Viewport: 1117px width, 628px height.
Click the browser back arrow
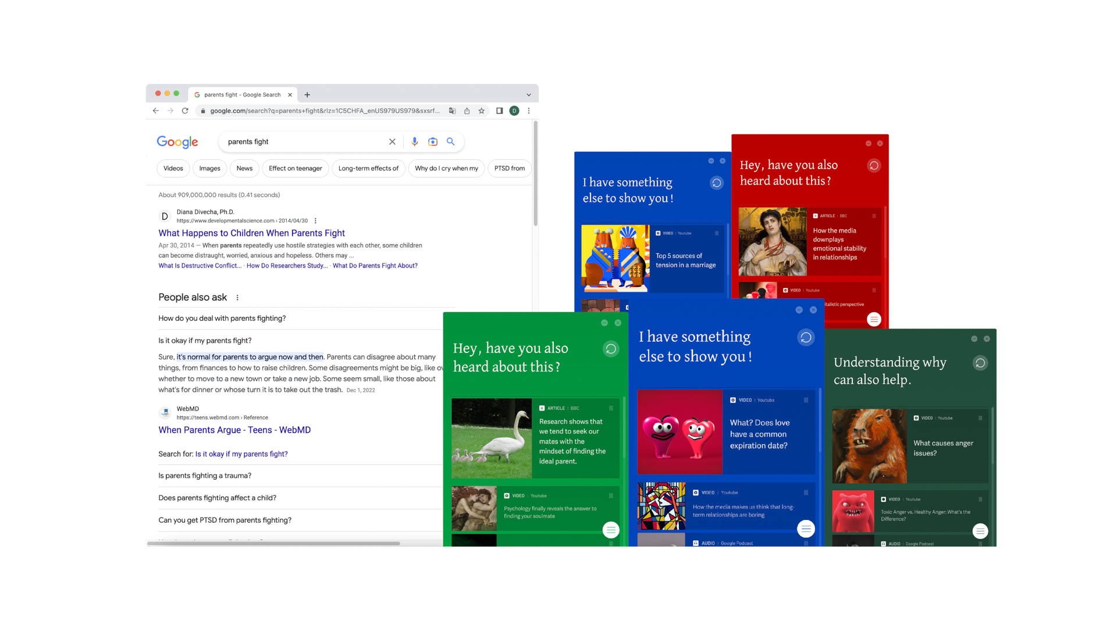tap(155, 110)
